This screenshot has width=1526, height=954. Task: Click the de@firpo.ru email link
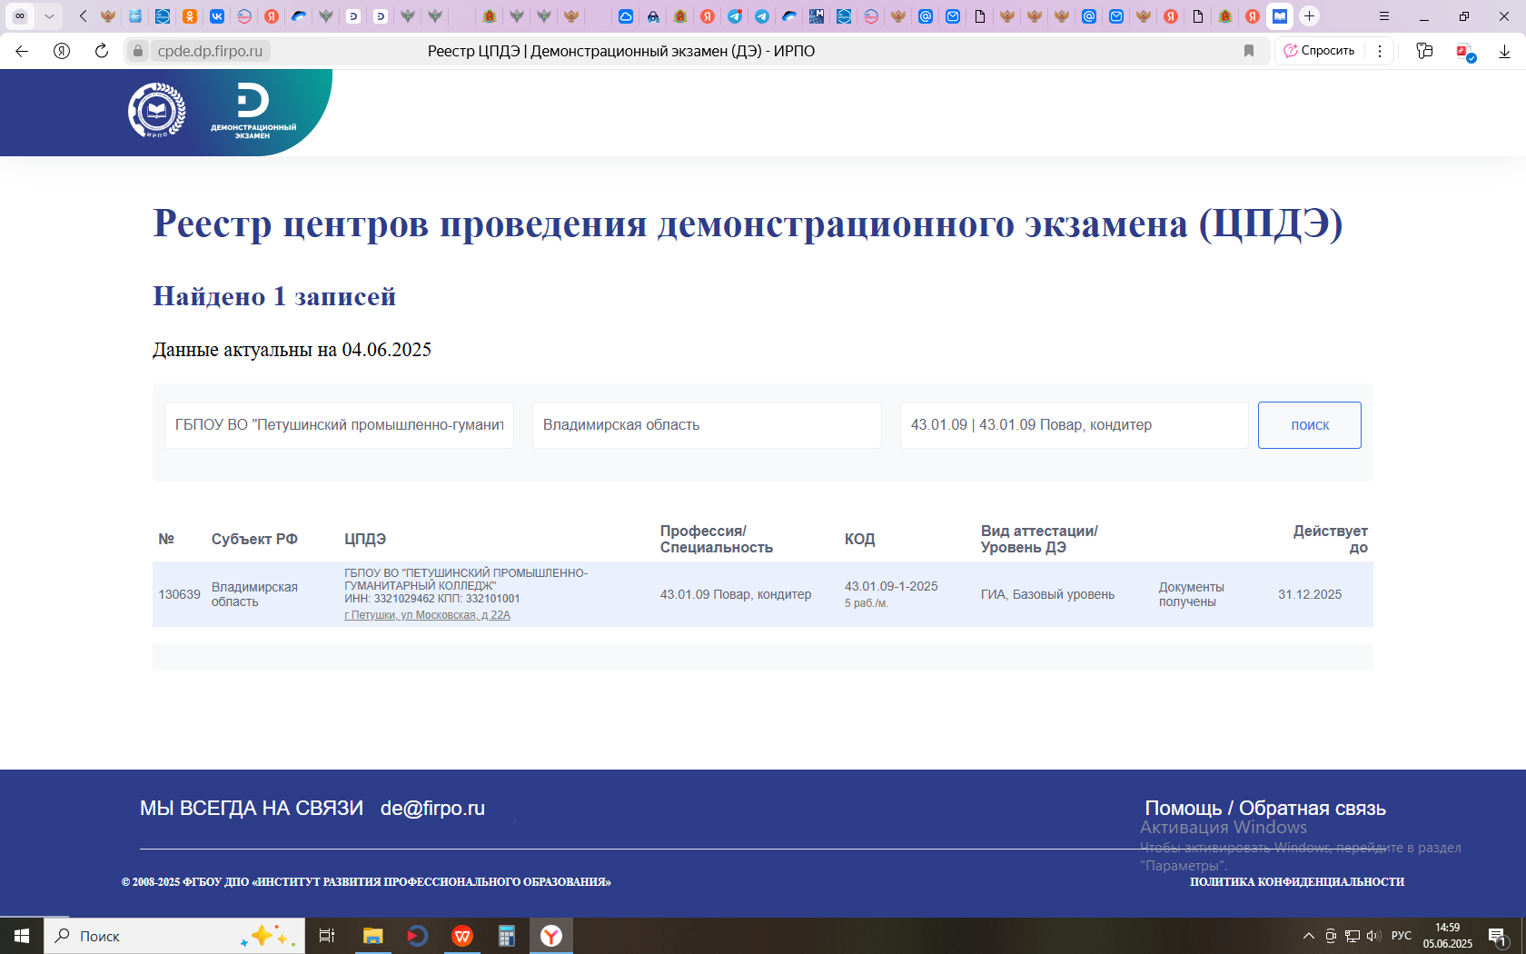(432, 809)
